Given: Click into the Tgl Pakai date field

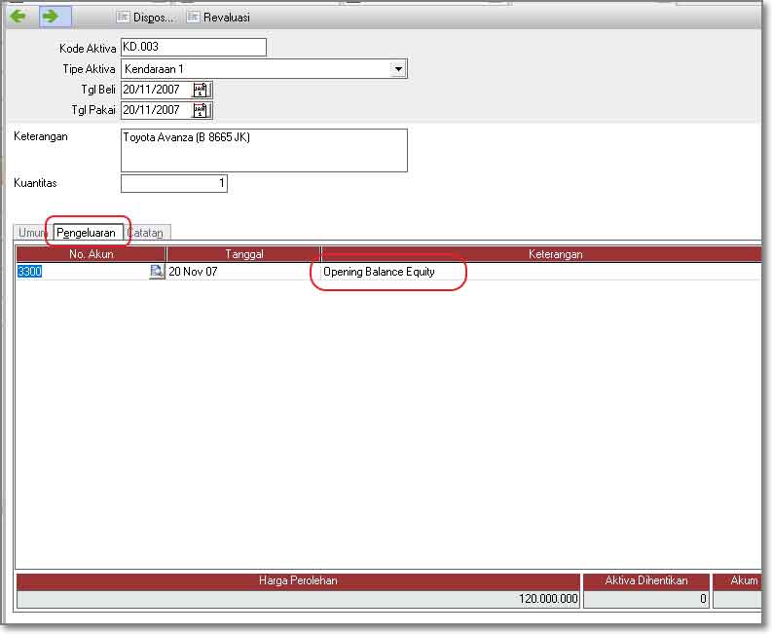Looking at the screenshot, I should point(156,109).
